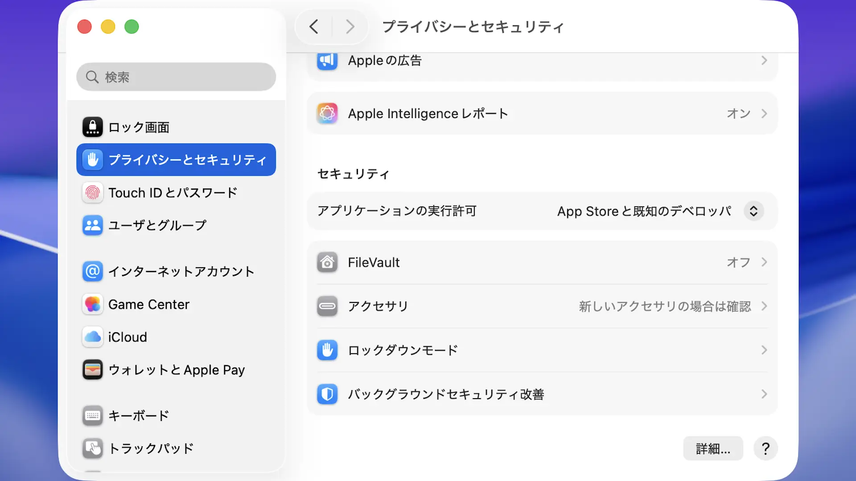
Task: Select the Touch ID fingerprint icon
Action: pyautogui.click(x=93, y=193)
